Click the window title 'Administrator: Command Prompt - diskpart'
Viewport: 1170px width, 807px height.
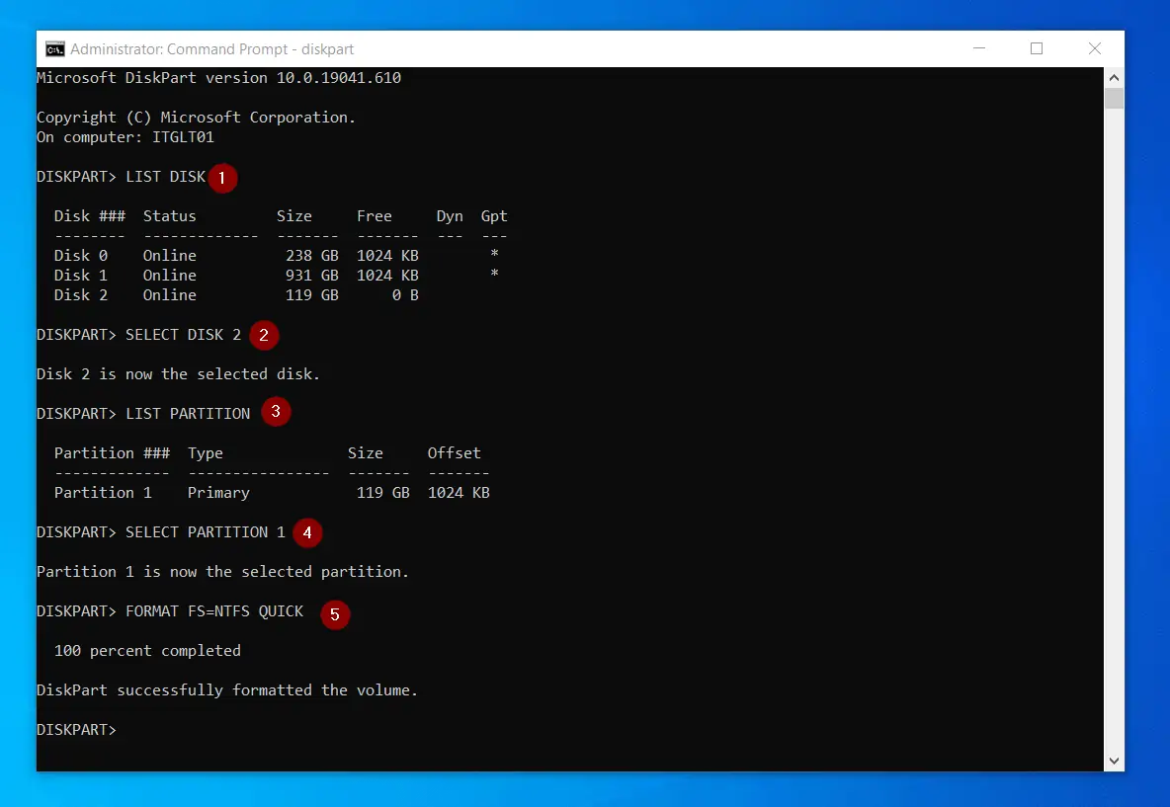(211, 49)
